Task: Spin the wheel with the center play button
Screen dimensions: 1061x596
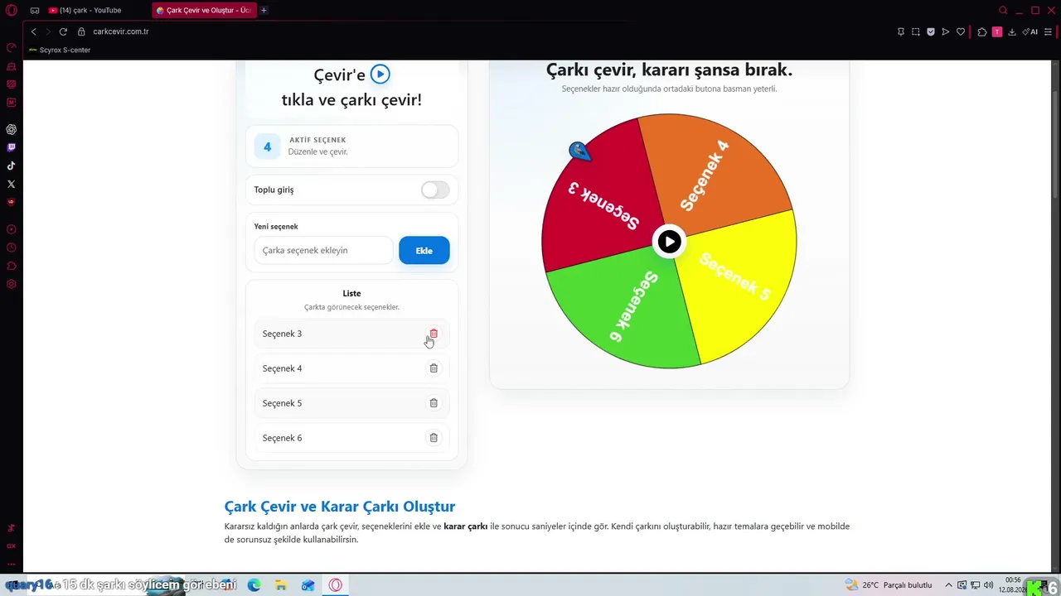Action: 669,242
